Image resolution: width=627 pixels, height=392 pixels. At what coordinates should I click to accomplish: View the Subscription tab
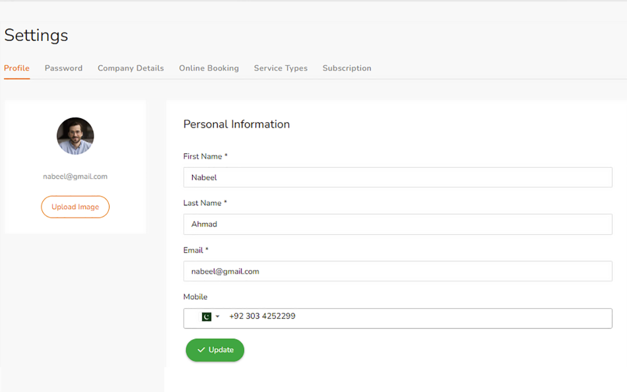pyautogui.click(x=346, y=68)
